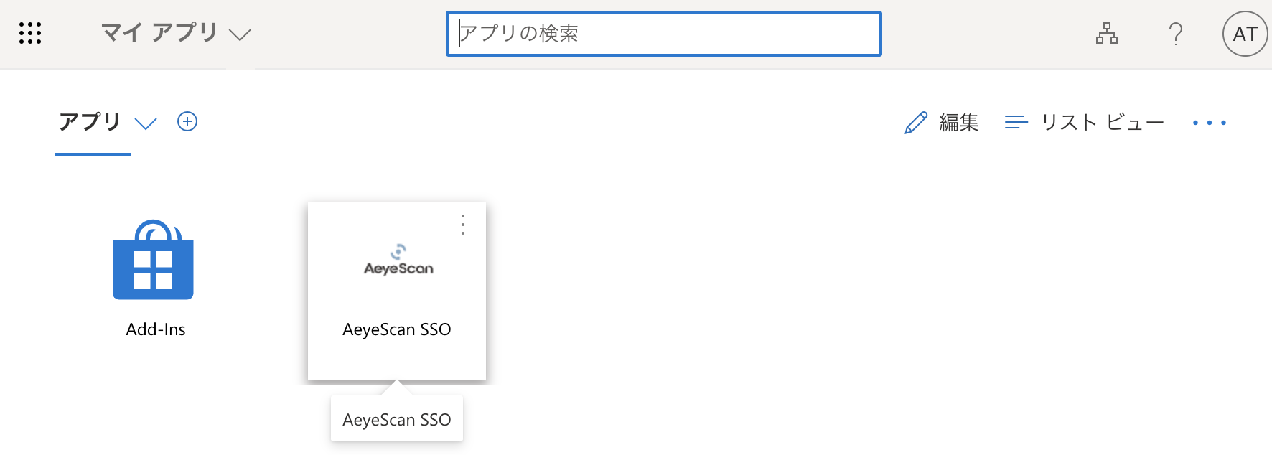Select the アプリ tab
Viewport: 1272px width, 455px height.
click(90, 122)
